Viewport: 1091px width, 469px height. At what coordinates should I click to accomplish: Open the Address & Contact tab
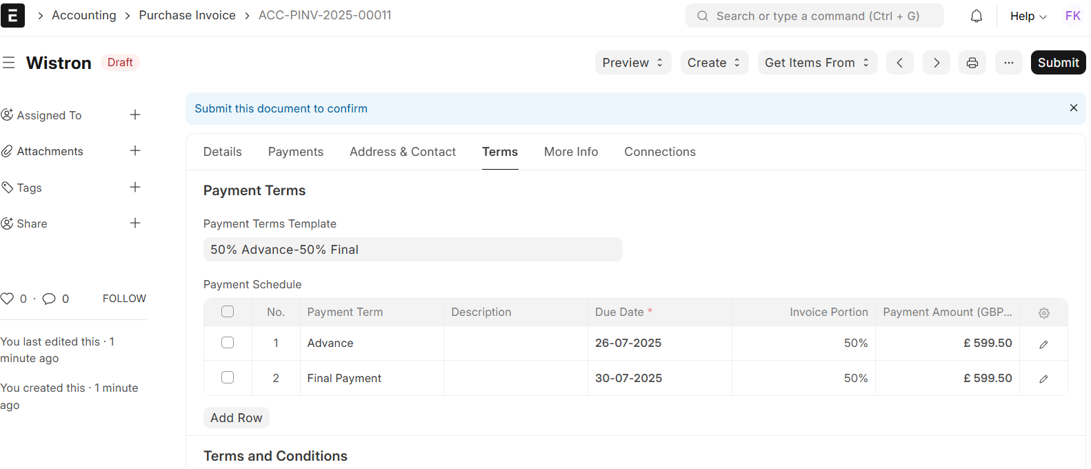(402, 152)
